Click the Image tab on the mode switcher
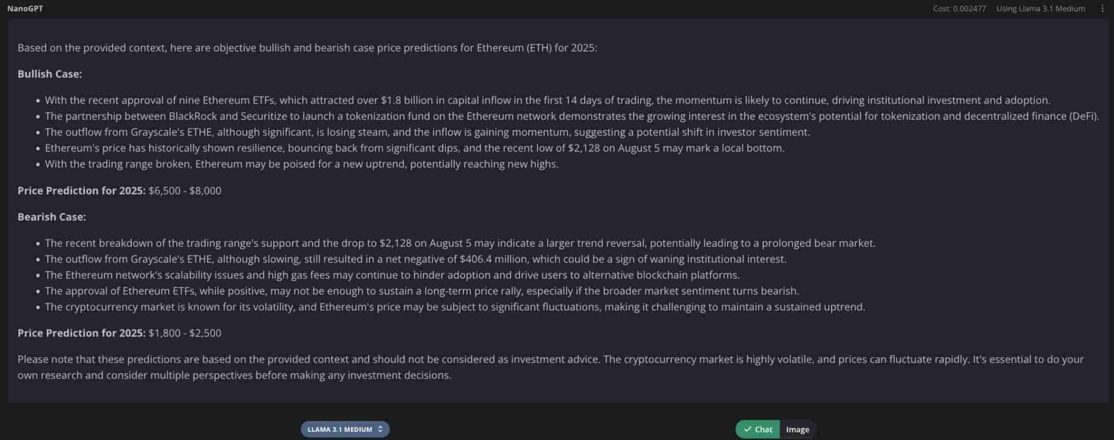 click(797, 429)
